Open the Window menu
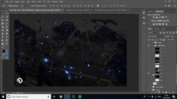177x99 pixels. (x=55, y=2)
